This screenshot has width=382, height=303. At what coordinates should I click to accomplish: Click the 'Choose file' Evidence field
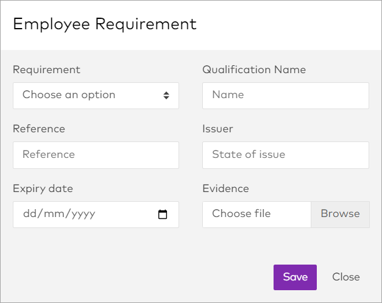pos(256,214)
